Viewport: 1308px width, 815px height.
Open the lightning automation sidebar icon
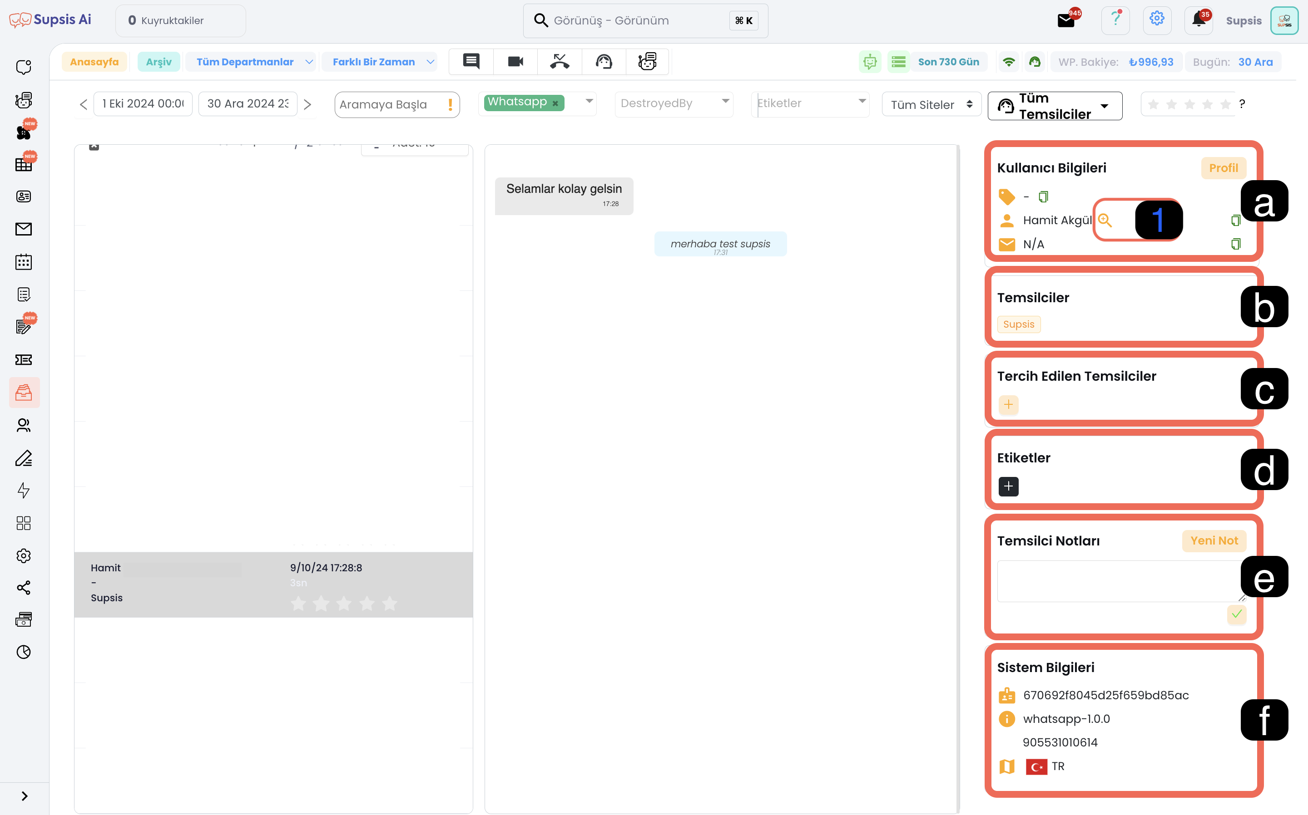[24, 490]
